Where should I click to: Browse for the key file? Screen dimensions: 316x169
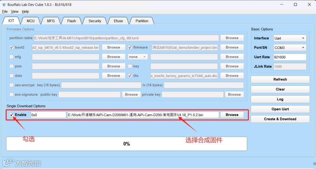pos(232,66)
